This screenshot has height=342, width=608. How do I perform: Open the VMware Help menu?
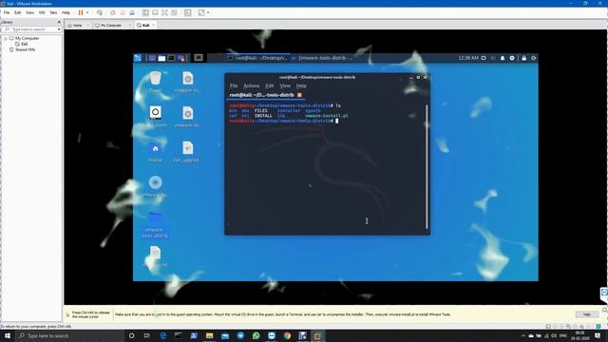pyautogui.click(x=66, y=12)
